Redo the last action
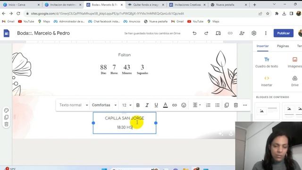Screen dimensions: 302x170 pyautogui.click(x=206, y=33)
